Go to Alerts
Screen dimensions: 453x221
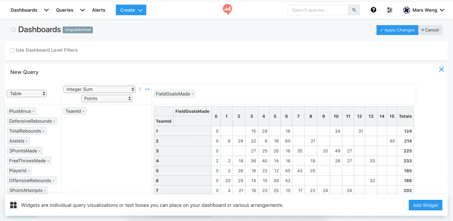(x=99, y=10)
